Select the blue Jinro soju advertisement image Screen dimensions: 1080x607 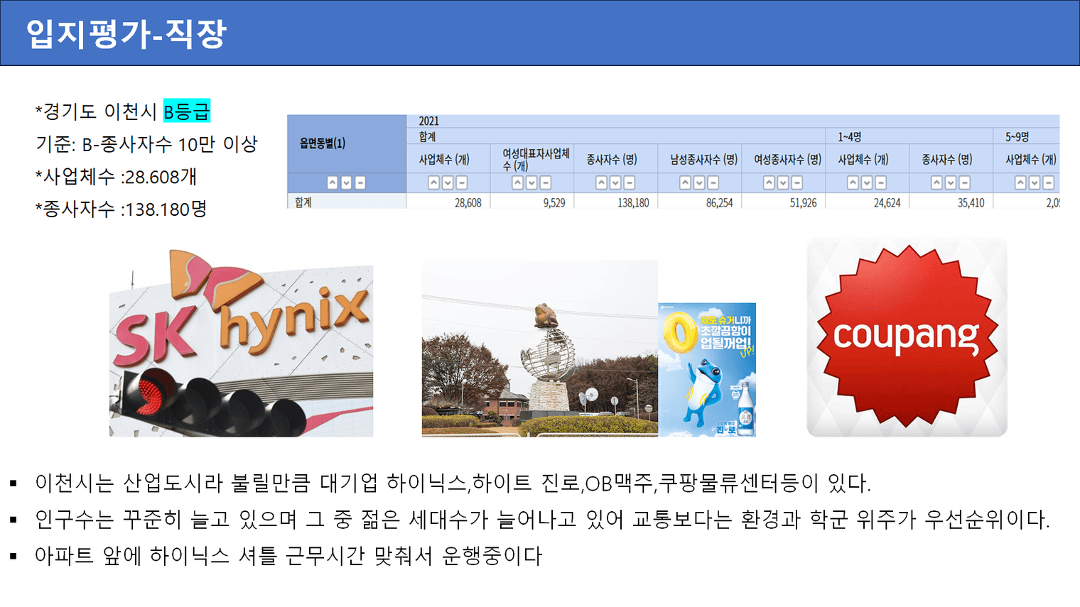tap(707, 370)
